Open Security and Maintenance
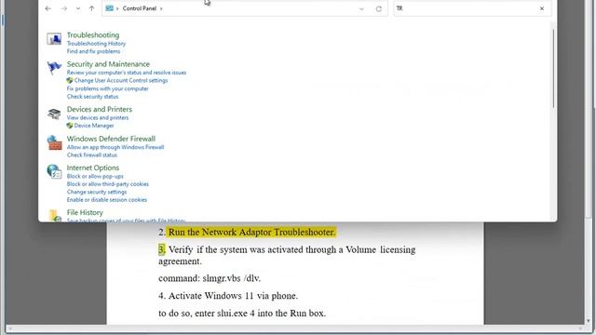 (x=108, y=64)
